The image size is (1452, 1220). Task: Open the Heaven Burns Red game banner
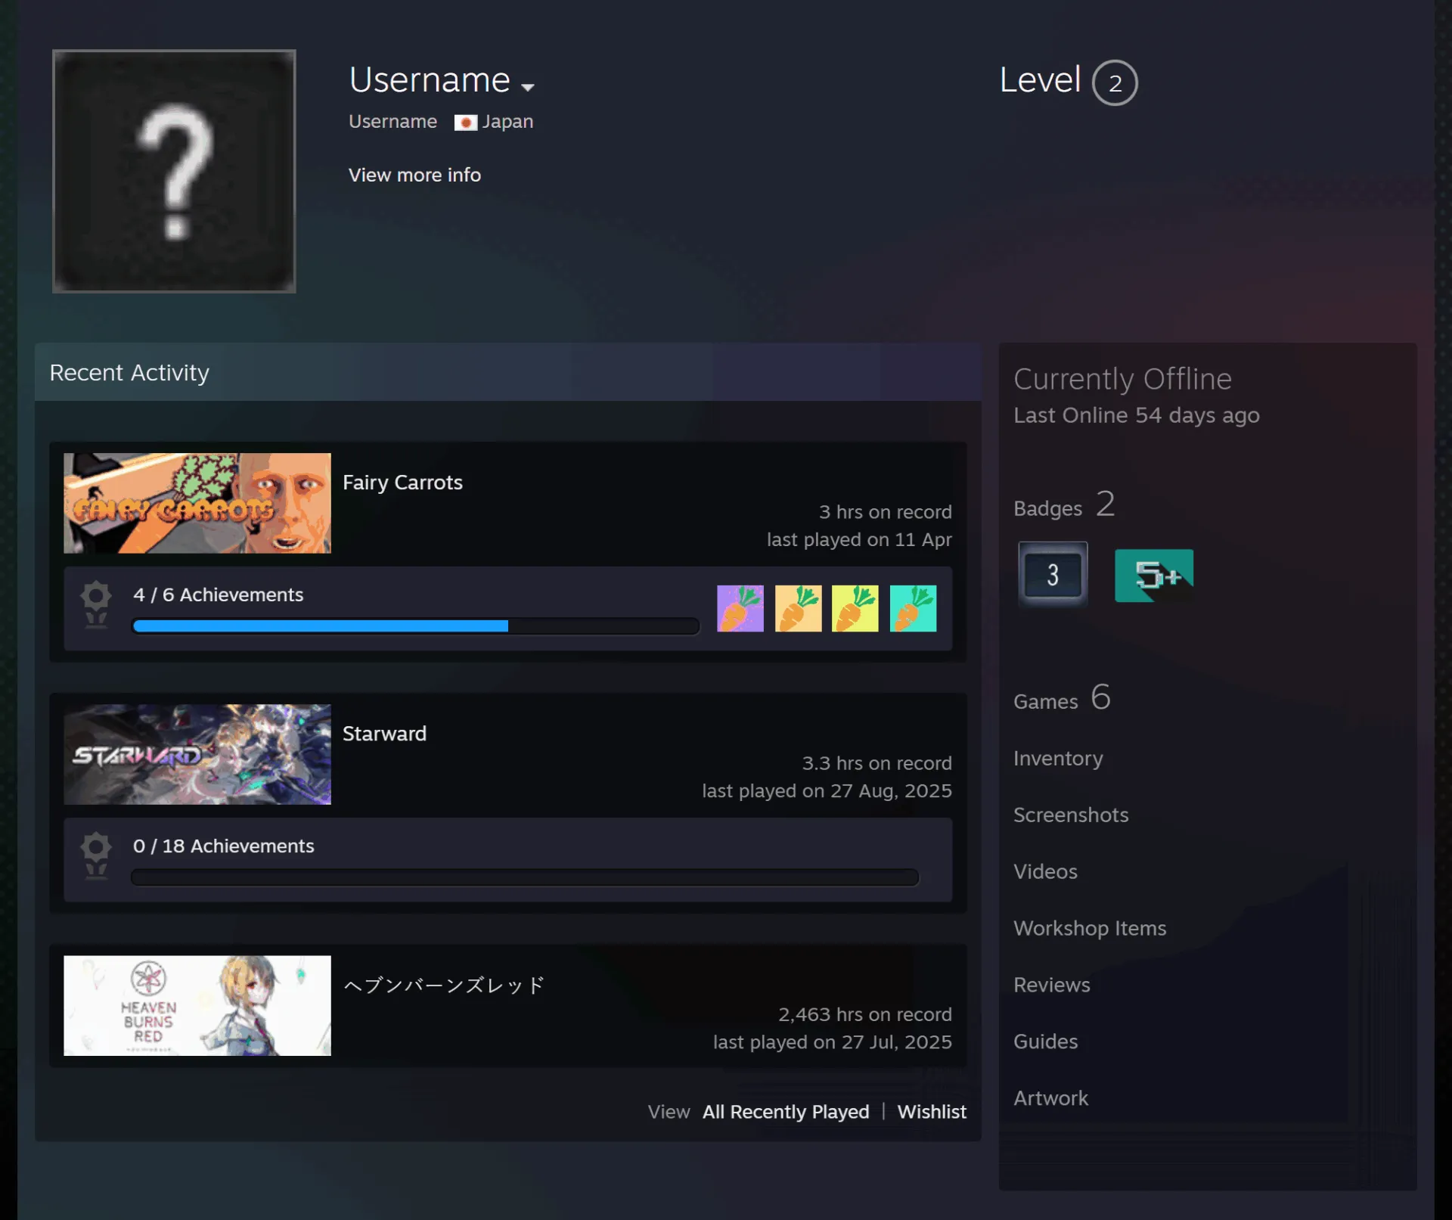tap(197, 1005)
